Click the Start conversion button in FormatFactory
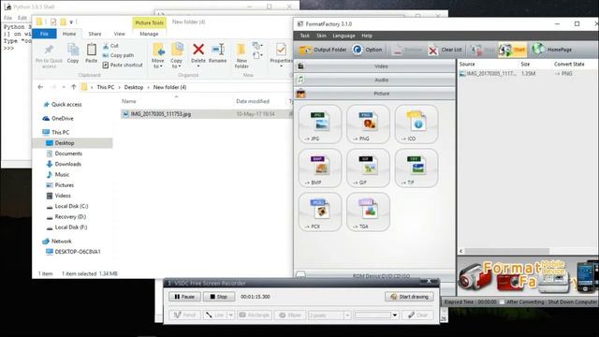Image resolution: width=599 pixels, height=337 pixels. (512, 50)
